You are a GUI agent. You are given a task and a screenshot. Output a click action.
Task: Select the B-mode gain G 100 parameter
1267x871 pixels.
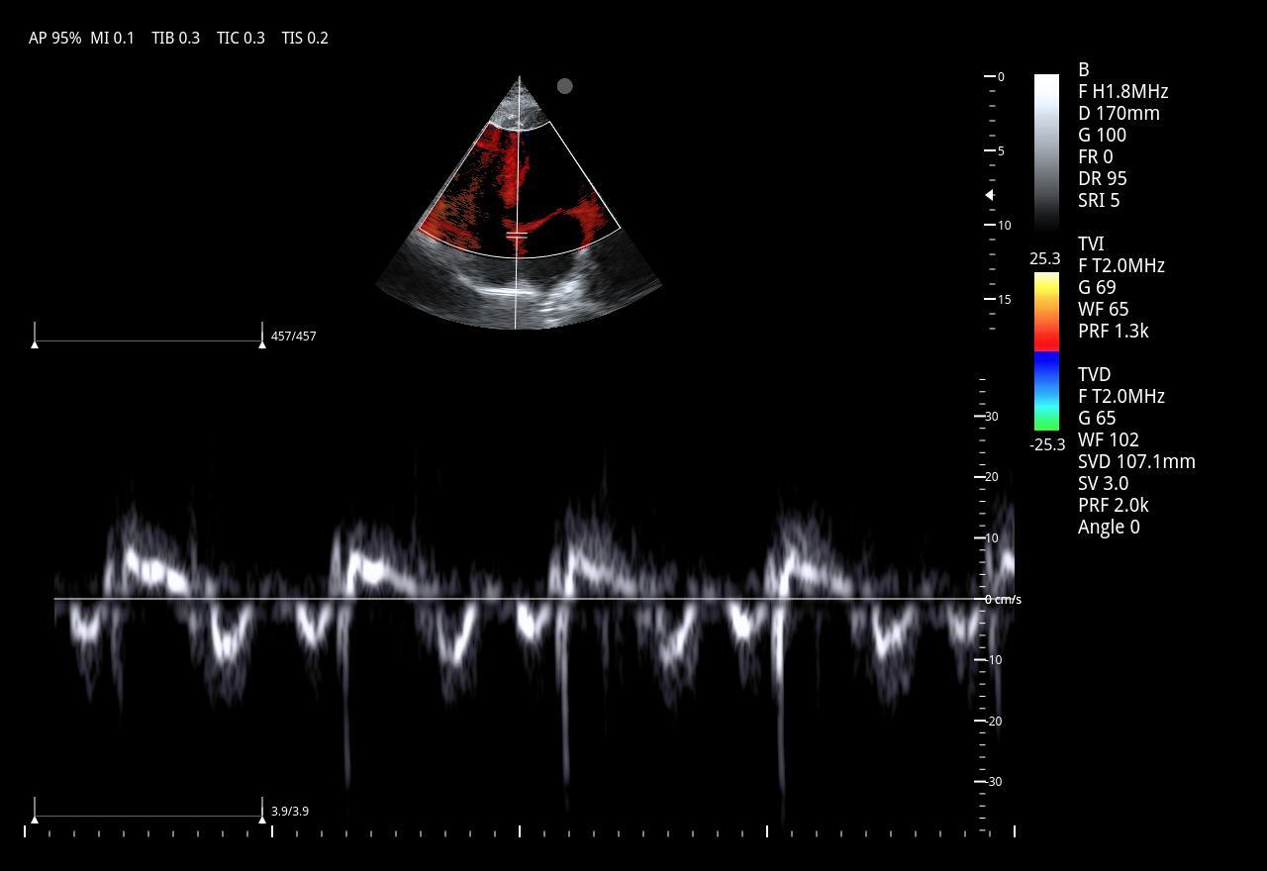[1102, 135]
